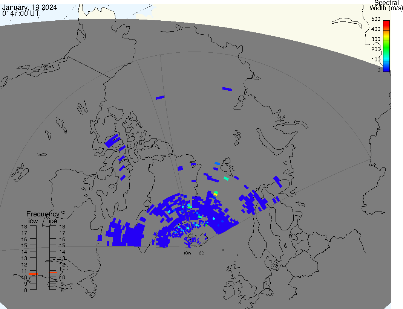Click the date text "January, 19 2024"

tap(29, 7)
